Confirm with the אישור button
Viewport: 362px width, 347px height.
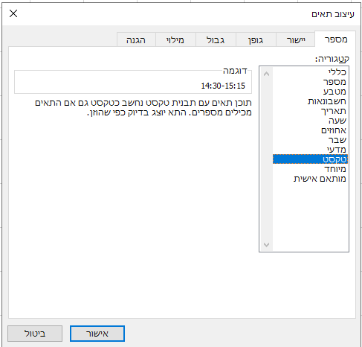point(97,334)
